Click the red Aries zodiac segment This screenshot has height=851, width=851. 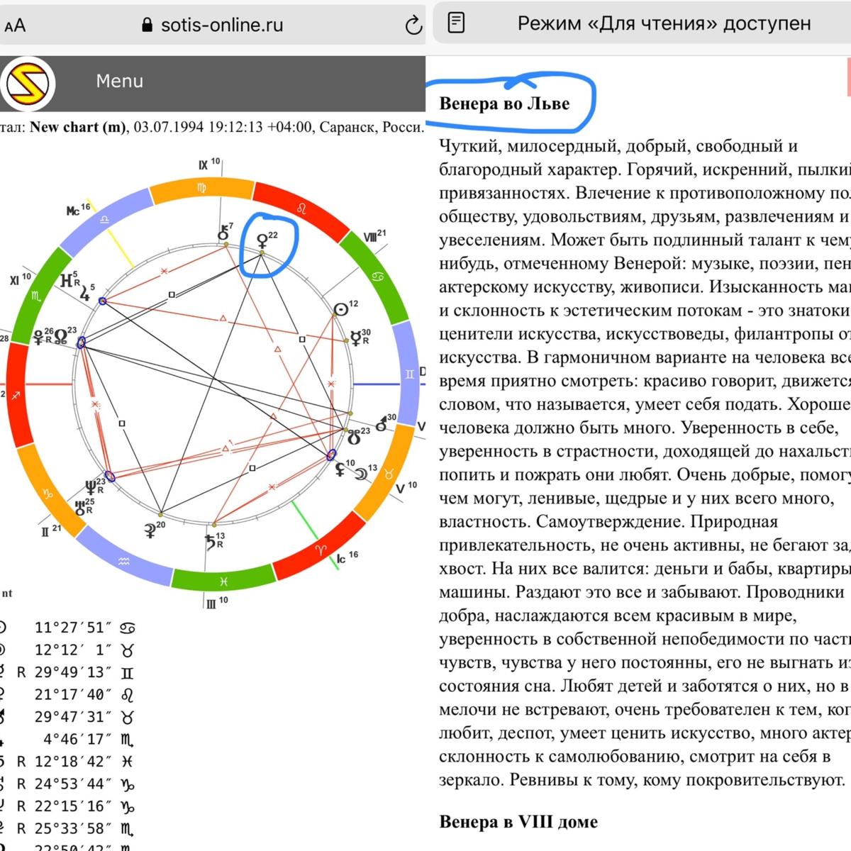click(x=321, y=549)
